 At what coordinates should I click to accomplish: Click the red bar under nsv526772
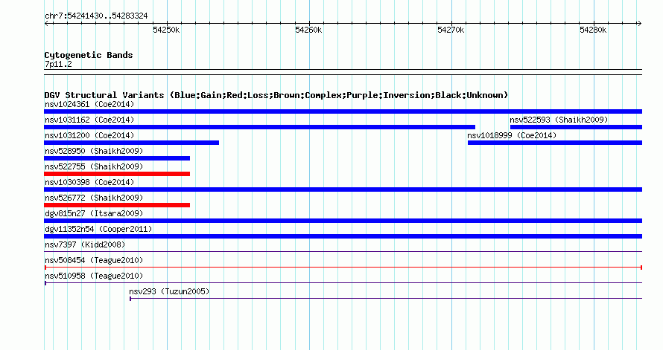[x=117, y=205]
